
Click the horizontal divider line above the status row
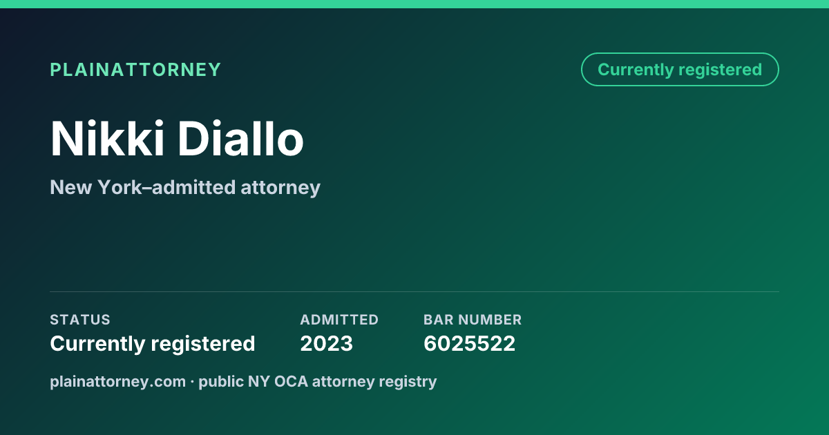[x=414, y=291]
